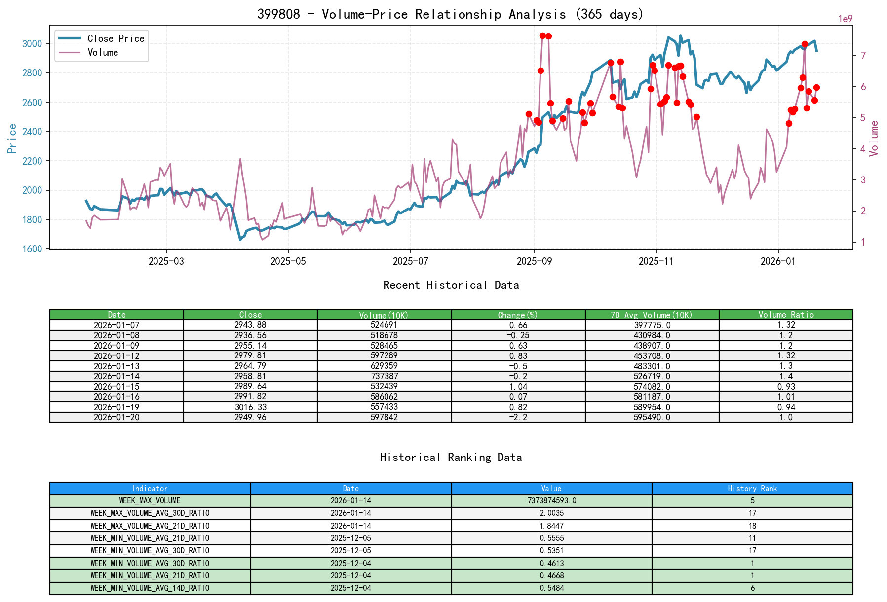Click the rightmost red marker near 2026-01

point(816,88)
